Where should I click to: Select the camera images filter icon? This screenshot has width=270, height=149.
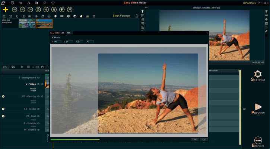(10, 16)
